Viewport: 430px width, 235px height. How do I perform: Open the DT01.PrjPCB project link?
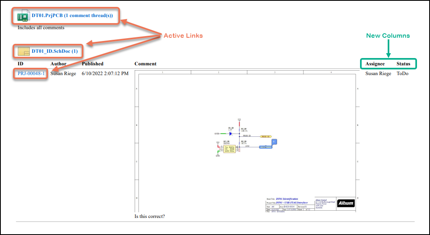point(72,16)
